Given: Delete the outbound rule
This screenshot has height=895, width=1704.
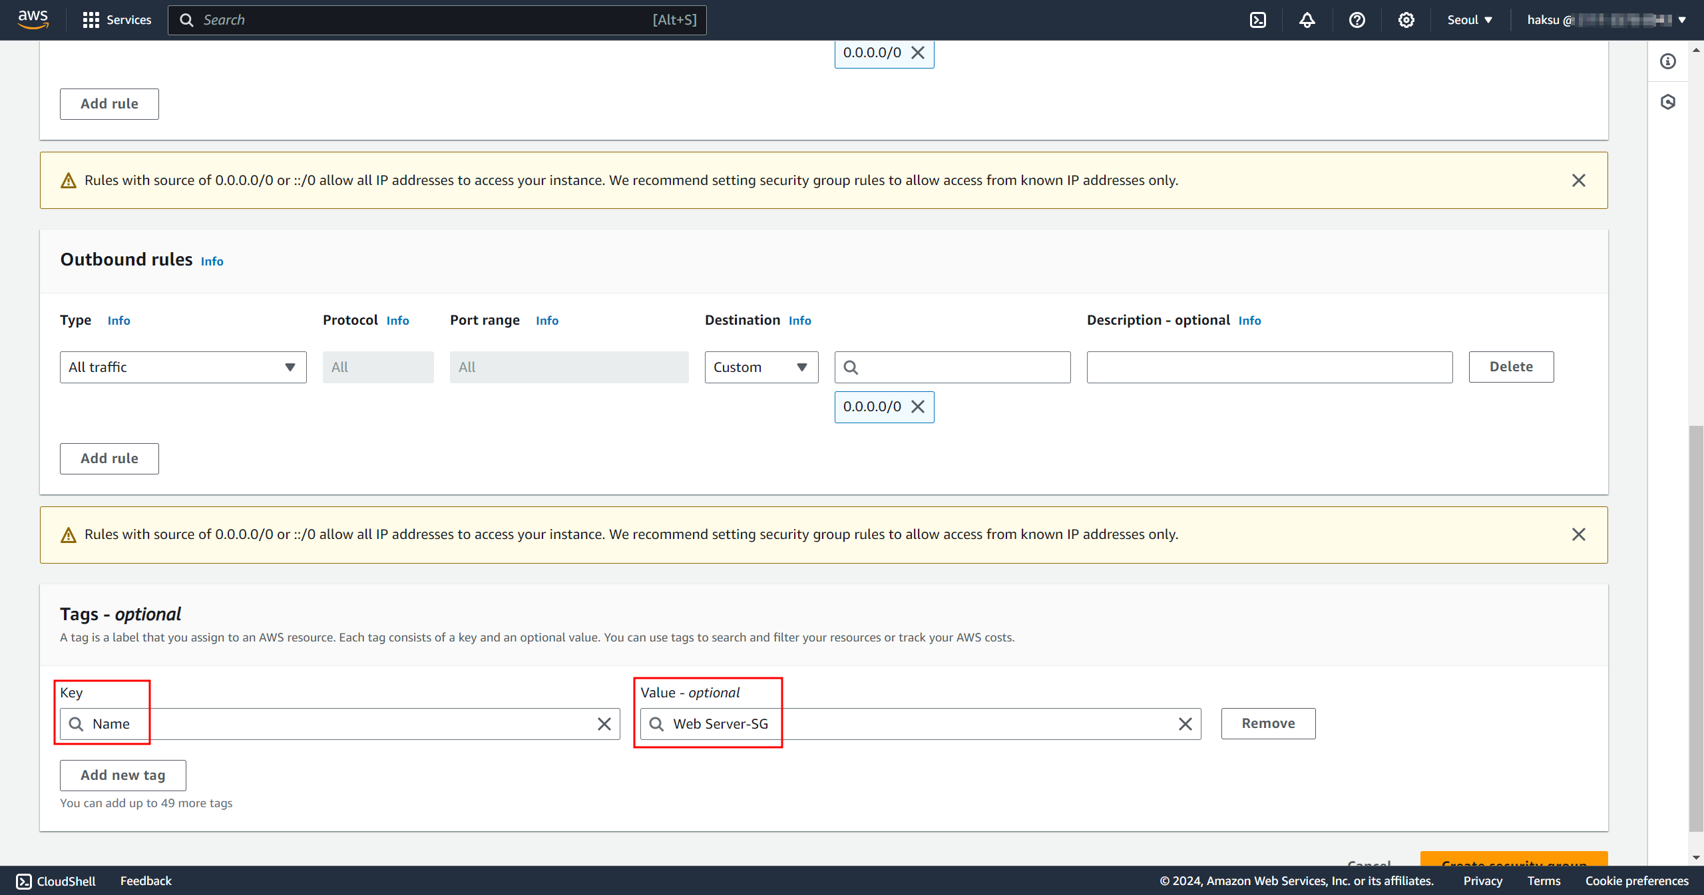Looking at the screenshot, I should click(x=1511, y=367).
